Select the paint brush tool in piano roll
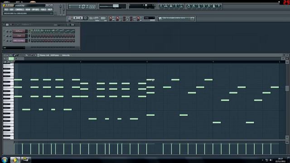 17,55
